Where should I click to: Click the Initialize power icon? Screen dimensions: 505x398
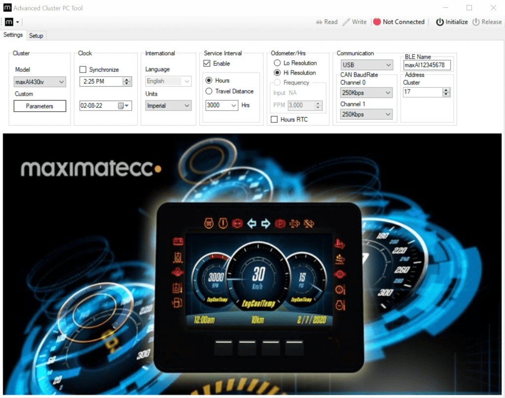coord(440,22)
